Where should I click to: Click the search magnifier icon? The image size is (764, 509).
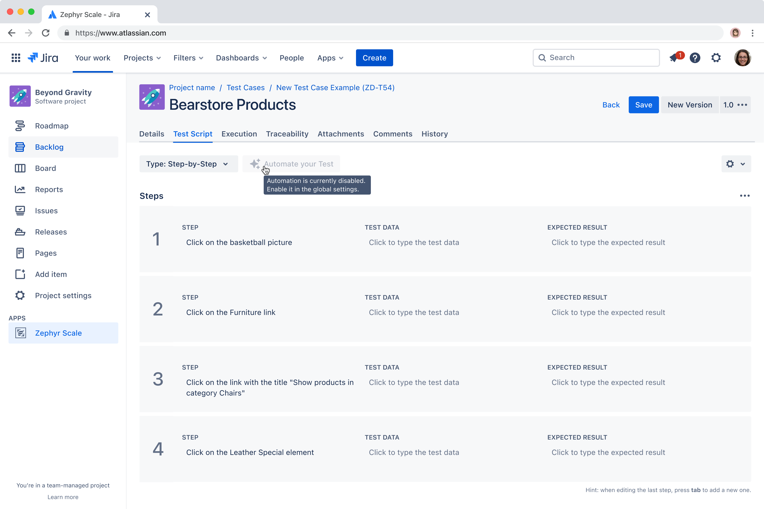pos(542,58)
